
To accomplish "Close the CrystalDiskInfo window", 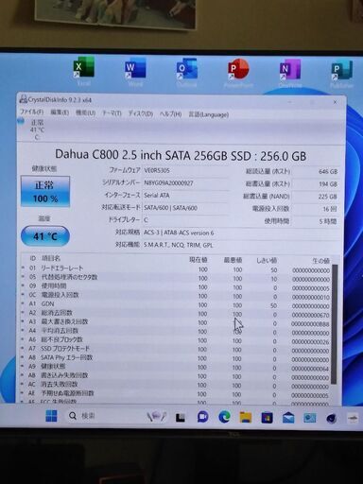I will [x=335, y=102].
